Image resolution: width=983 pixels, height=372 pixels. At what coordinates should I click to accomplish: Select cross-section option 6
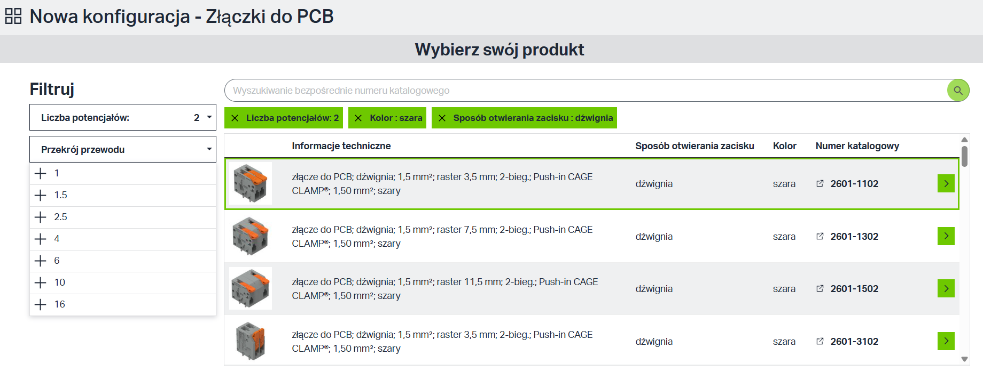click(123, 261)
